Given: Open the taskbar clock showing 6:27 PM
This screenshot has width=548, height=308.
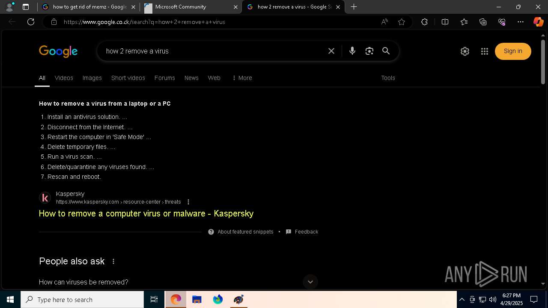Looking at the screenshot, I should (512, 299).
